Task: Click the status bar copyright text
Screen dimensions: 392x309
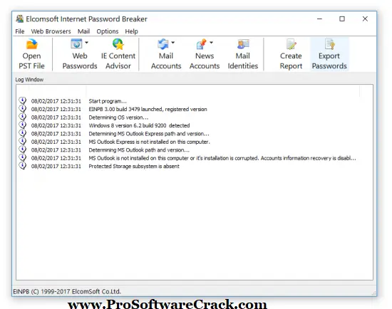Action: click(x=67, y=291)
